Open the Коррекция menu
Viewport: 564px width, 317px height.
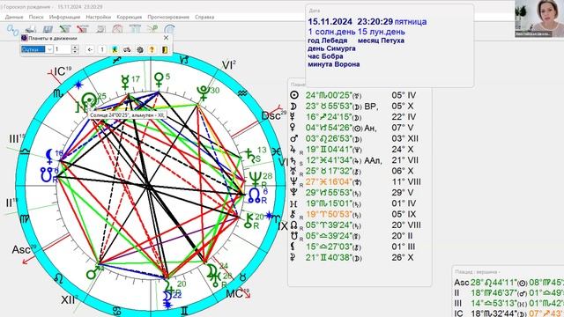130,17
